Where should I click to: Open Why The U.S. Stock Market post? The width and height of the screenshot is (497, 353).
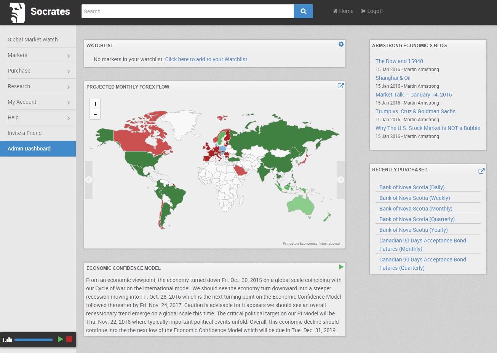pyautogui.click(x=428, y=128)
